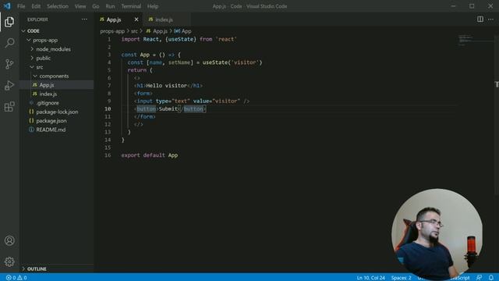Screen dimensions: 499x281
Task: Open README.md in explorer
Action: coord(51,130)
